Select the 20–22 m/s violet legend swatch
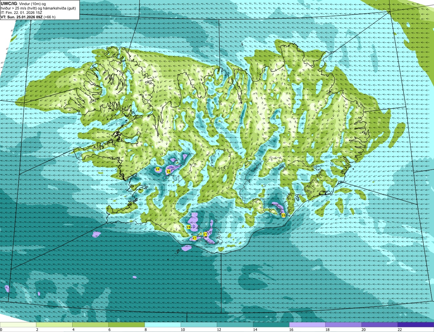 coord(380,325)
